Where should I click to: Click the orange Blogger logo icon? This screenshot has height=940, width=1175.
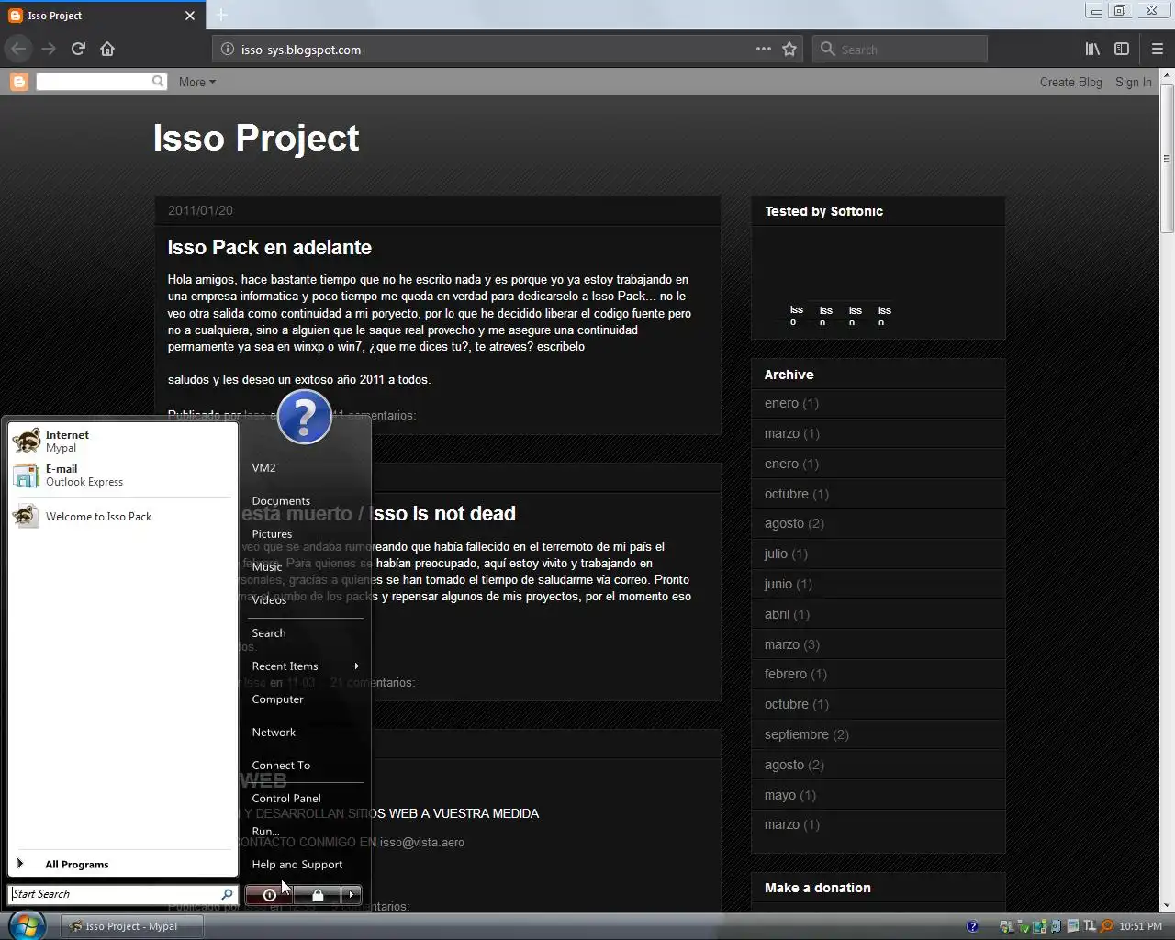19,82
